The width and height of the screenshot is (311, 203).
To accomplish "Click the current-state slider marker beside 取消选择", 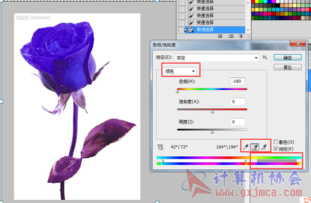I will click(185, 30).
